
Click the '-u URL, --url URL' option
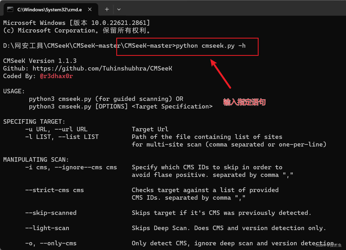tap(56, 129)
